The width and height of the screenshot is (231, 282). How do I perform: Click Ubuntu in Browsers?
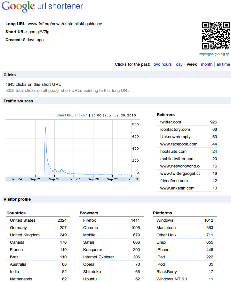[111, 279]
